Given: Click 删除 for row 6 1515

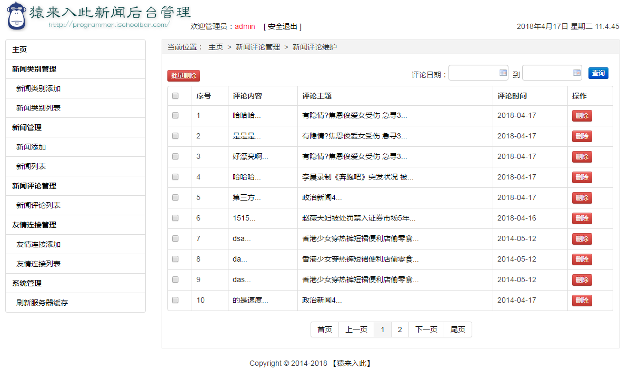Looking at the screenshot, I should (582, 218).
